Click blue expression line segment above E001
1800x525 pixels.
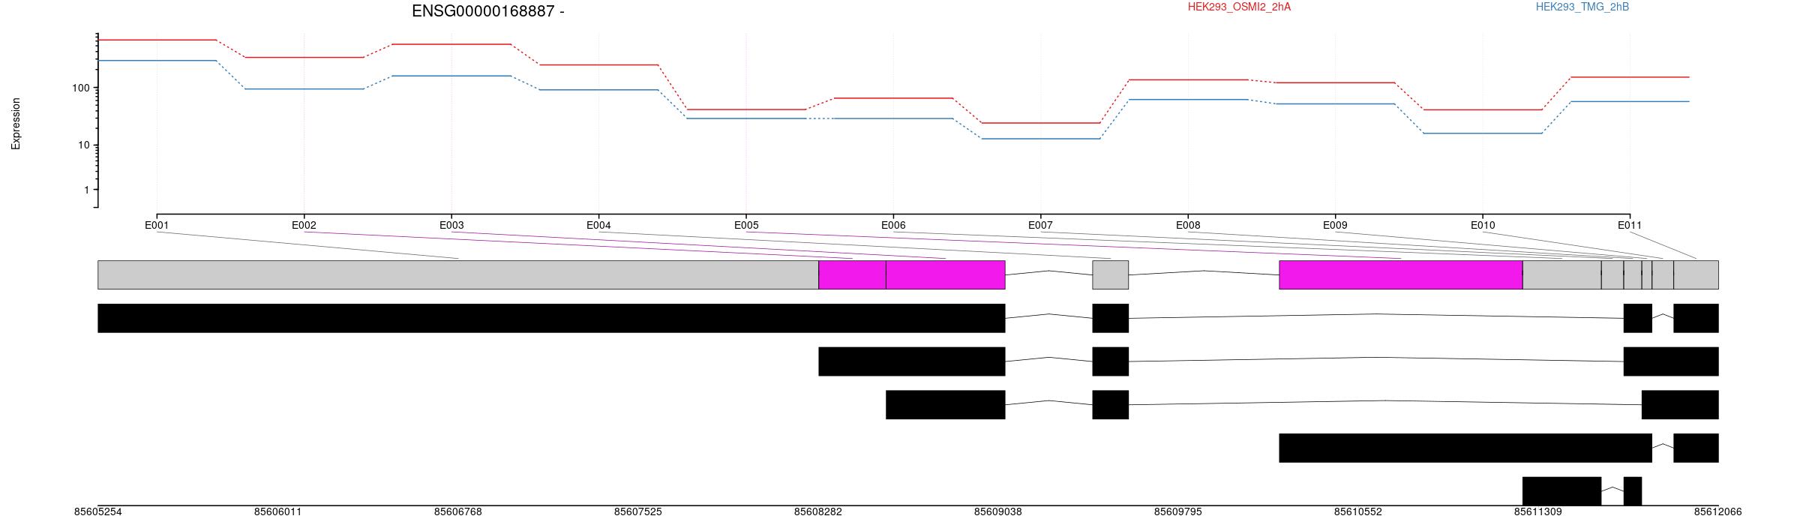[x=157, y=61]
